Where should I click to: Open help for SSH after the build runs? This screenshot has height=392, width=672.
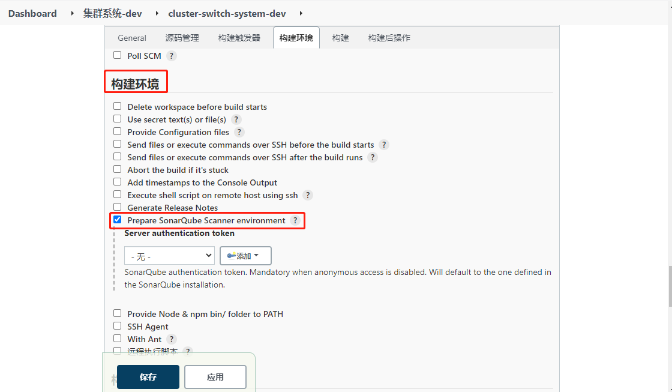[x=373, y=157]
